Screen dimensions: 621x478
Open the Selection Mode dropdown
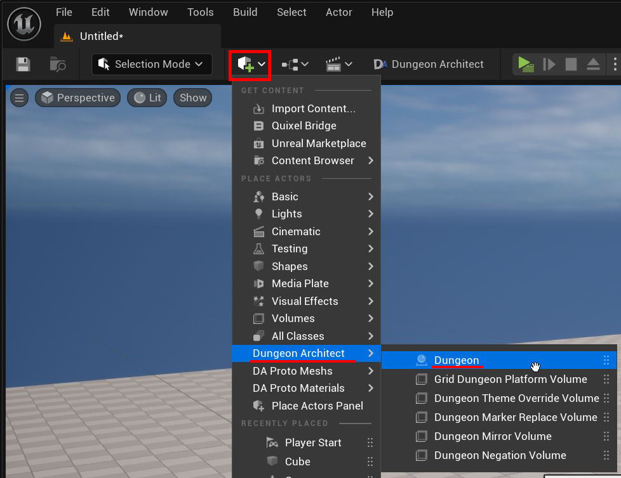pos(152,64)
